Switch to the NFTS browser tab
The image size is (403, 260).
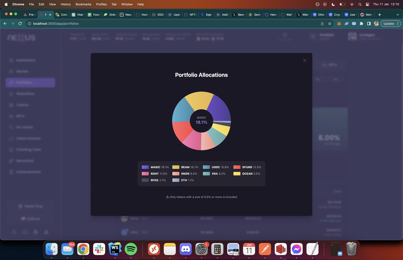pos(190,15)
